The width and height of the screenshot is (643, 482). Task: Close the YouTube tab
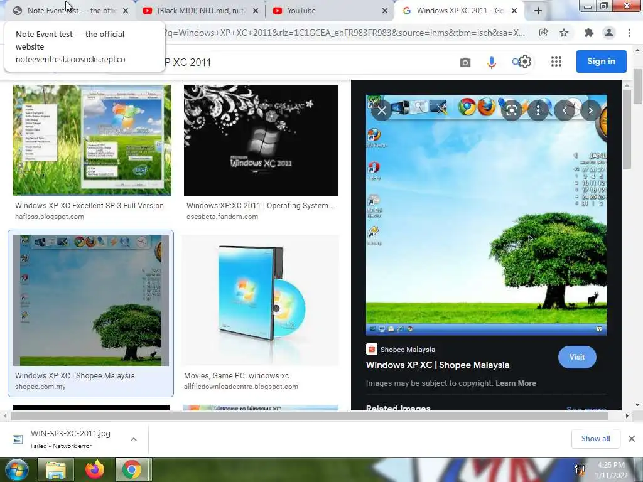[385, 11]
